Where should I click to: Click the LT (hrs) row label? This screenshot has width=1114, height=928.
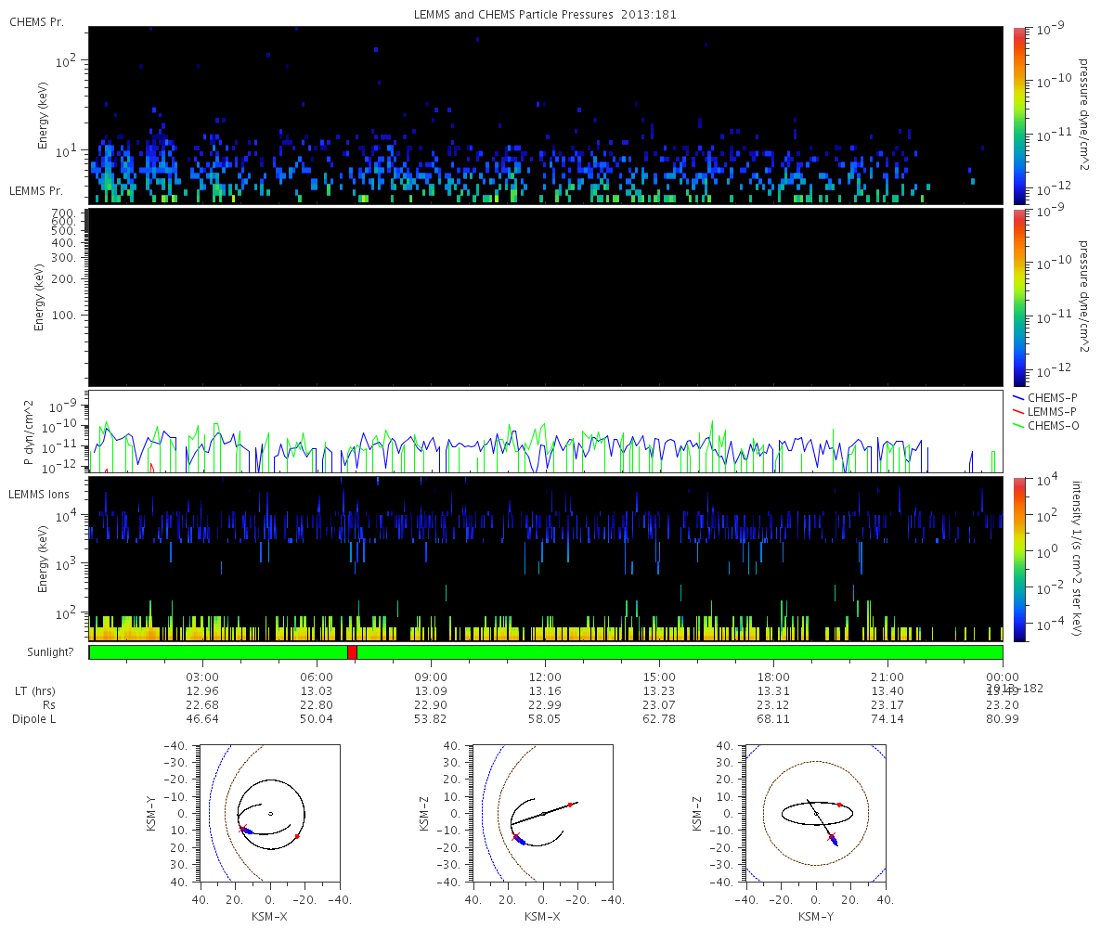coord(34,691)
